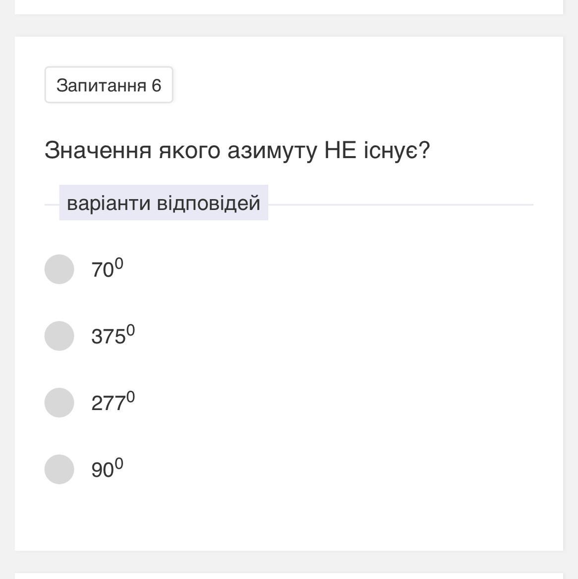Pick the 90° radio button
The image size is (578, 579).
pos(59,469)
